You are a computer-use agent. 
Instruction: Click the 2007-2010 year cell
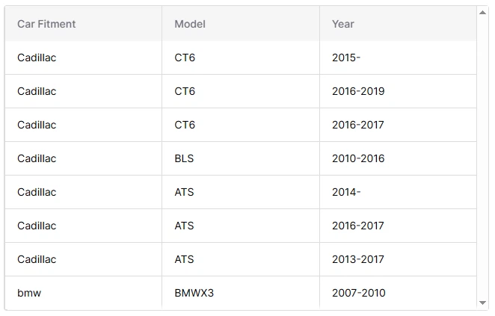pyautogui.click(x=358, y=293)
